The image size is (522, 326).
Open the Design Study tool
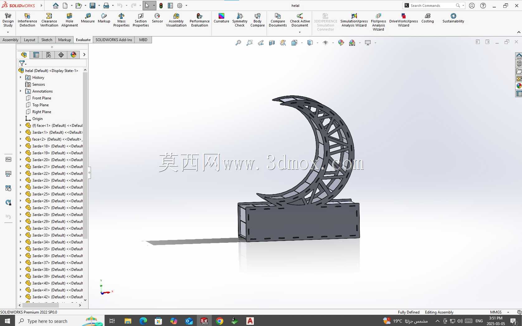[8, 20]
